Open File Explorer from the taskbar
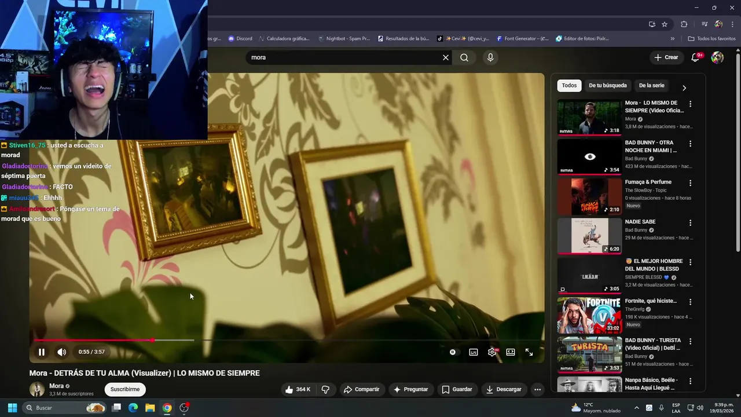This screenshot has height=417, width=741. coord(150,408)
